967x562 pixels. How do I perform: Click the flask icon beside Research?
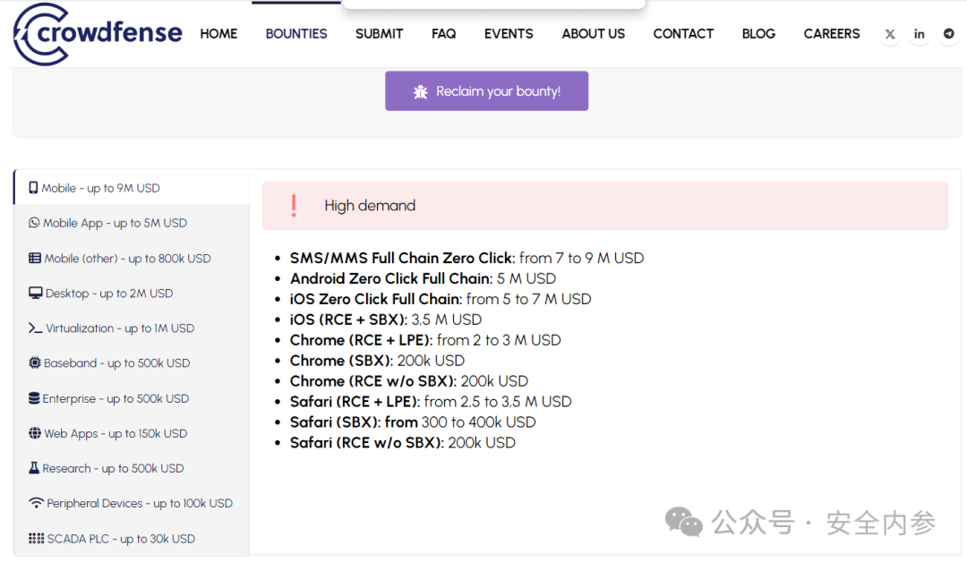(34, 468)
